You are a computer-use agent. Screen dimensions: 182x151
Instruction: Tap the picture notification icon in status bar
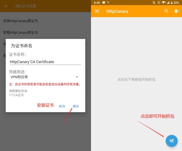point(103,3)
